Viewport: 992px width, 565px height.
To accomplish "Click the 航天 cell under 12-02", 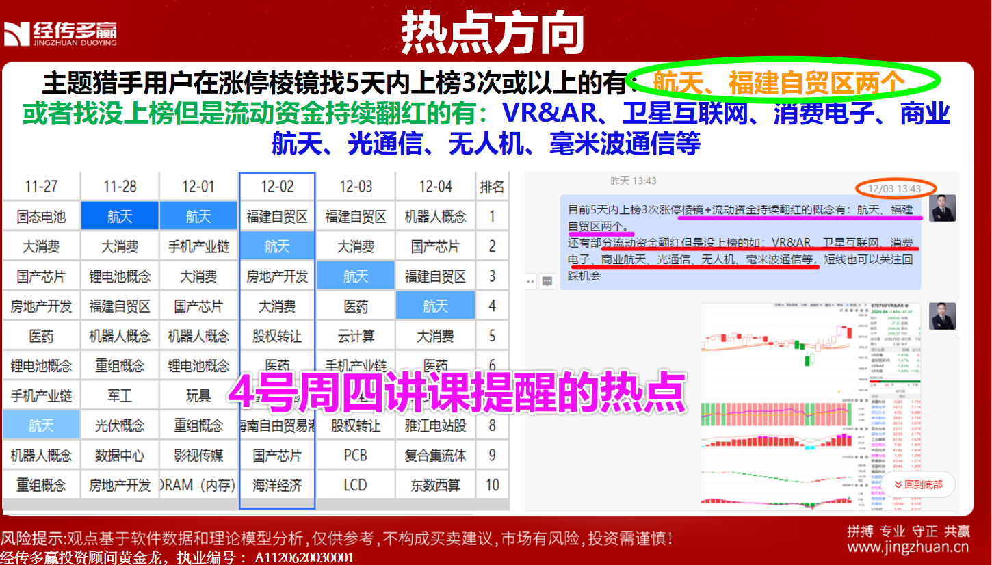I will tap(277, 246).
